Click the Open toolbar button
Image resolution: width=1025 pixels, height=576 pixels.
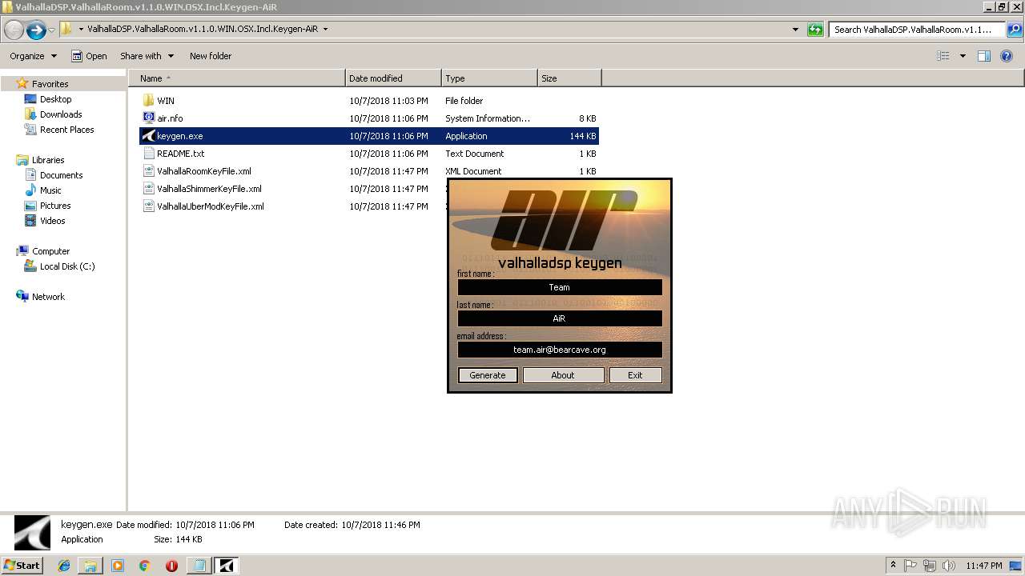pos(89,56)
